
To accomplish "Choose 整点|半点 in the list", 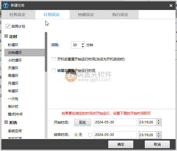I will pyautogui.click(x=25, y=114).
